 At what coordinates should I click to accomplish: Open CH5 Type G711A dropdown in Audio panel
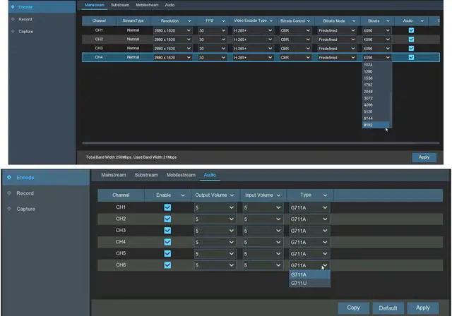pyautogui.click(x=309, y=253)
